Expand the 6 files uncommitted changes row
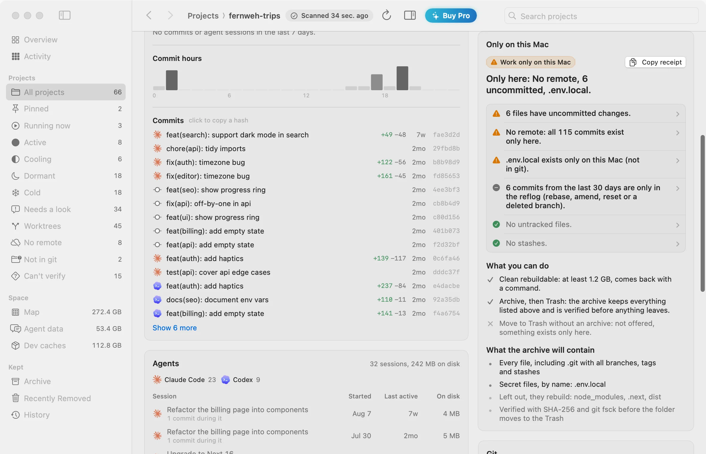Image resolution: width=706 pixels, height=454 pixels. (586, 113)
